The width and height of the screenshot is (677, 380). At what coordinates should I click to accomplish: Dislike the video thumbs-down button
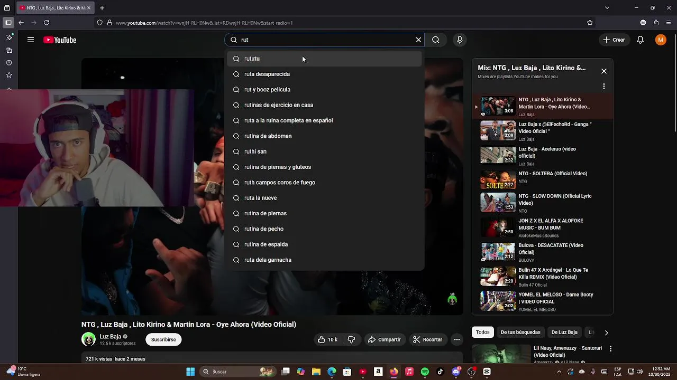352,340
